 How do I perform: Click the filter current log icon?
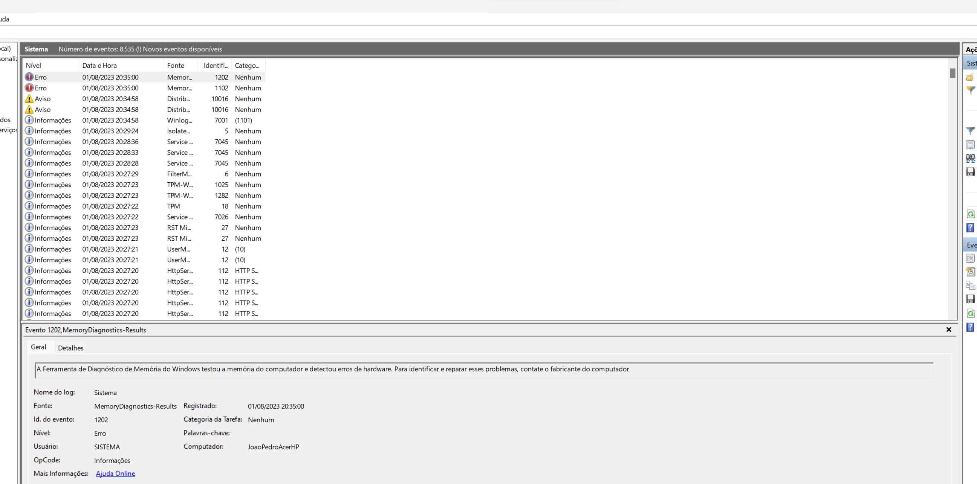(970, 131)
